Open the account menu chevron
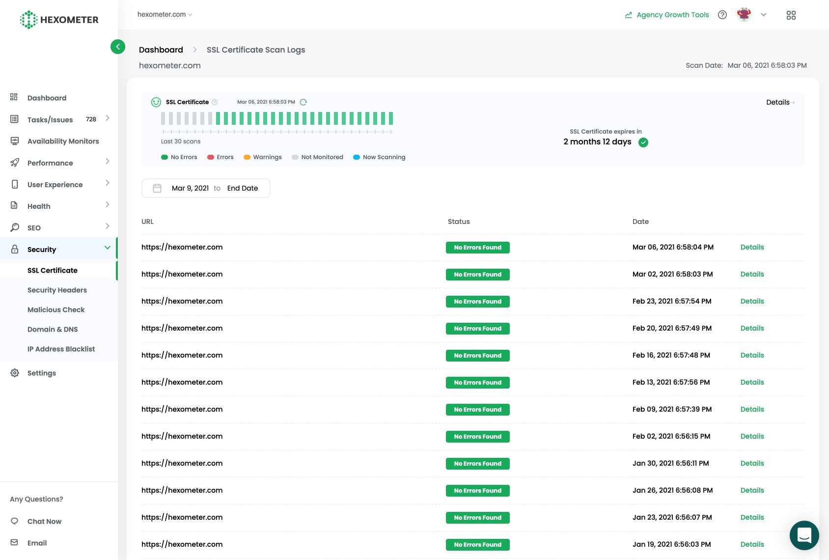Screen dimensions: 829x560 [764, 15]
